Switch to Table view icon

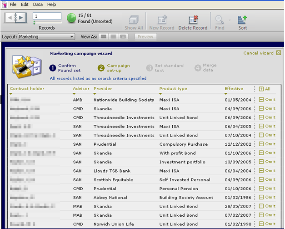pos(123,36)
